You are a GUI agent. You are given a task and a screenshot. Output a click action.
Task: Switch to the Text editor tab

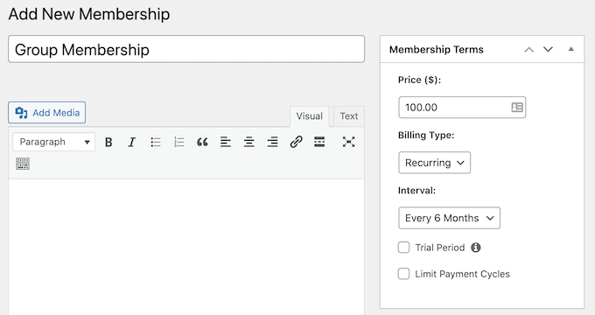tap(349, 116)
